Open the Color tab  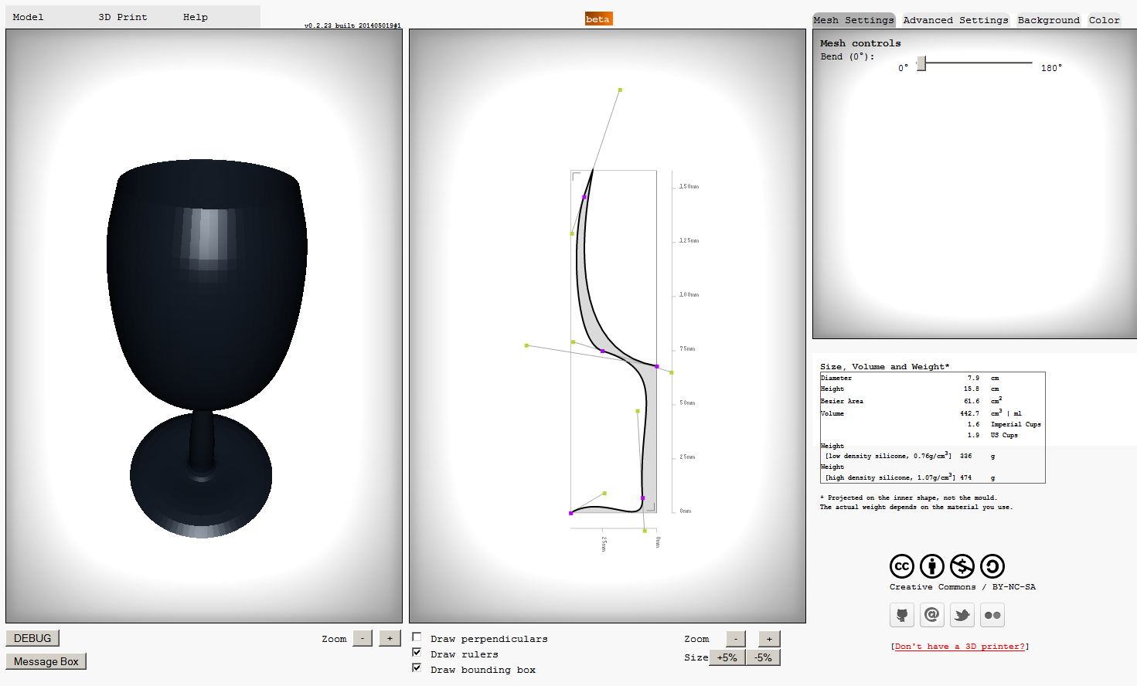pyautogui.click(x=1104, y=20)
